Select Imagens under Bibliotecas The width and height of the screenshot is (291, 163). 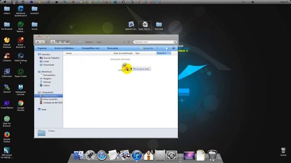pyautogui.click(x=45, y=79)
